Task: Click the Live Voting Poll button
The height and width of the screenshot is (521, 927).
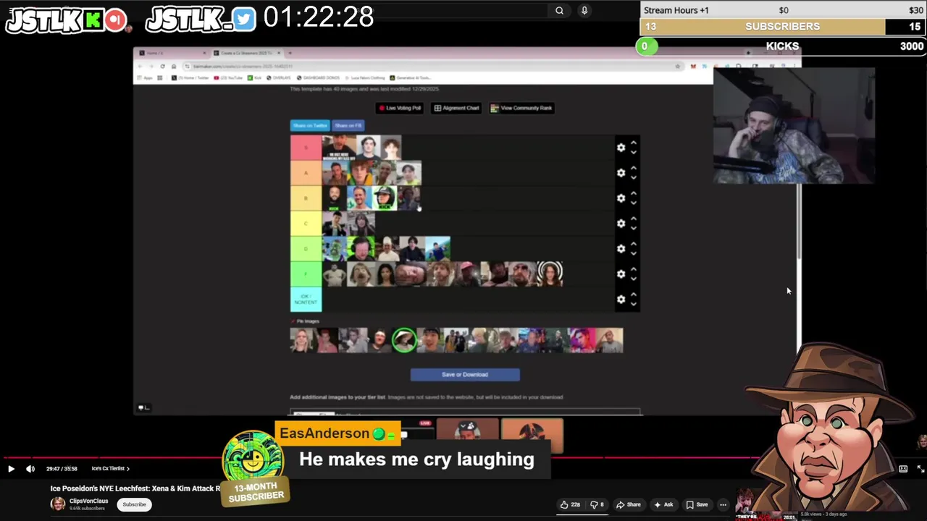Action: [400, 108]
